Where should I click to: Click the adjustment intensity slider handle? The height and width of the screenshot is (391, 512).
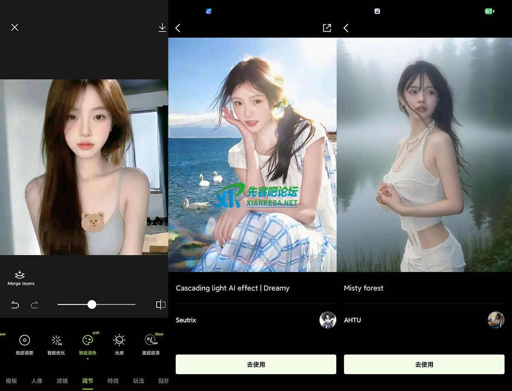coord(92,304)
